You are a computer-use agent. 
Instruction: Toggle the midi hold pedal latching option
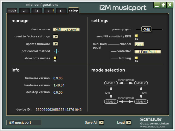136,58
